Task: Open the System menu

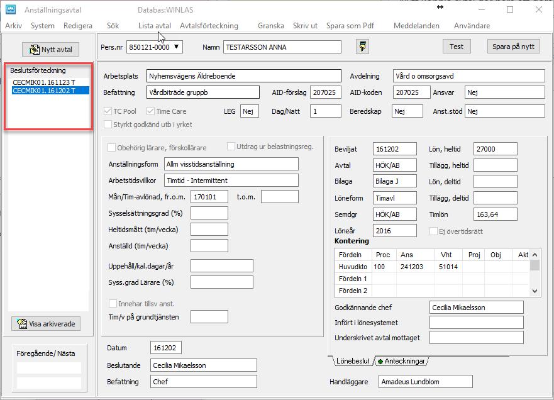Action: 43,26
